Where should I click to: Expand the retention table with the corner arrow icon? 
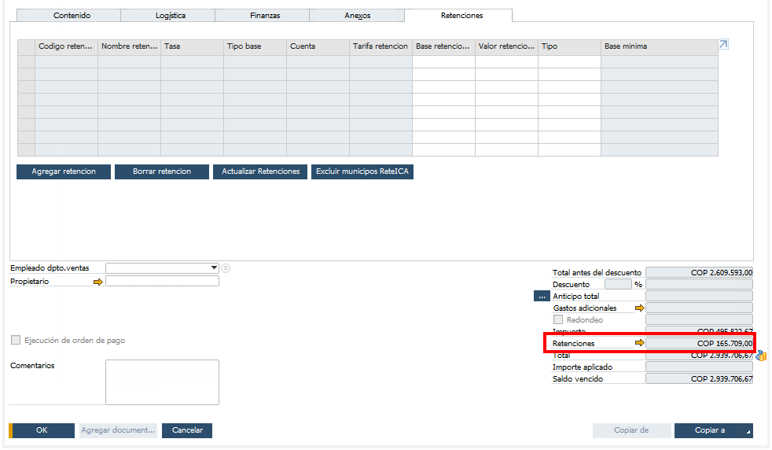(724, 45)
